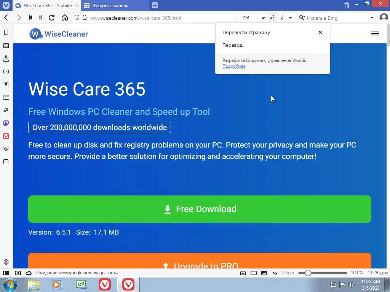This screenshot has height=292, width=390.
Task: Capture page with camera icon
Action: click(x=243, y=273)
